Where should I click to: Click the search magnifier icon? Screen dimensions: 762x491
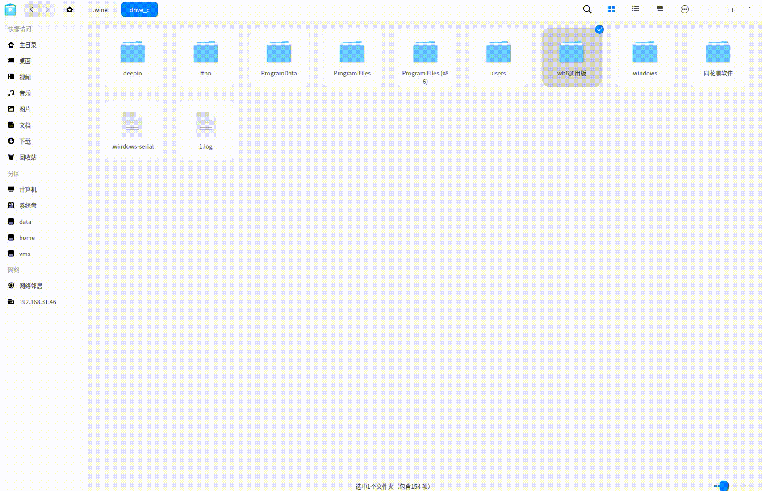[x=587, y=9]
